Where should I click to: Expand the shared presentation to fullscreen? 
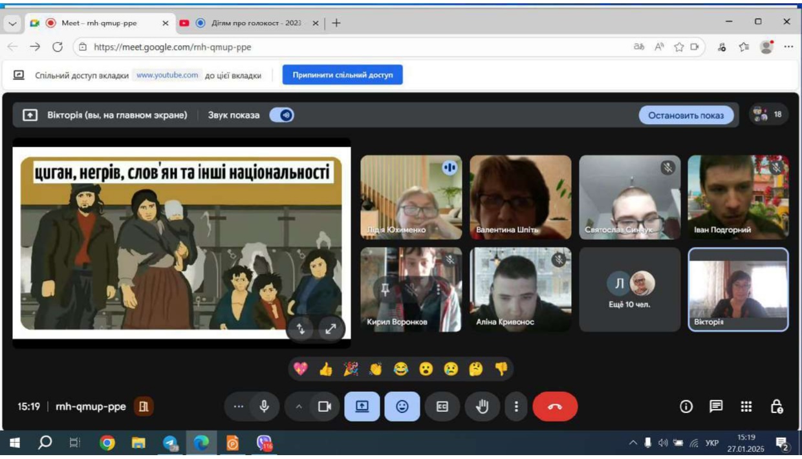coord(331,328)
